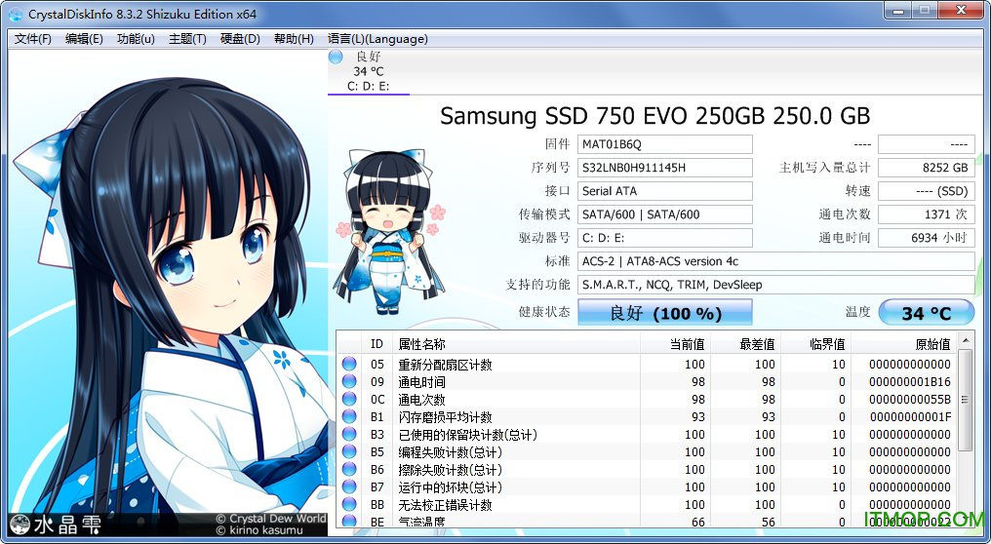Click the firmware field MAT01B6Q
The width and height of the screenshot is (991, 544).
click(665, 144)
